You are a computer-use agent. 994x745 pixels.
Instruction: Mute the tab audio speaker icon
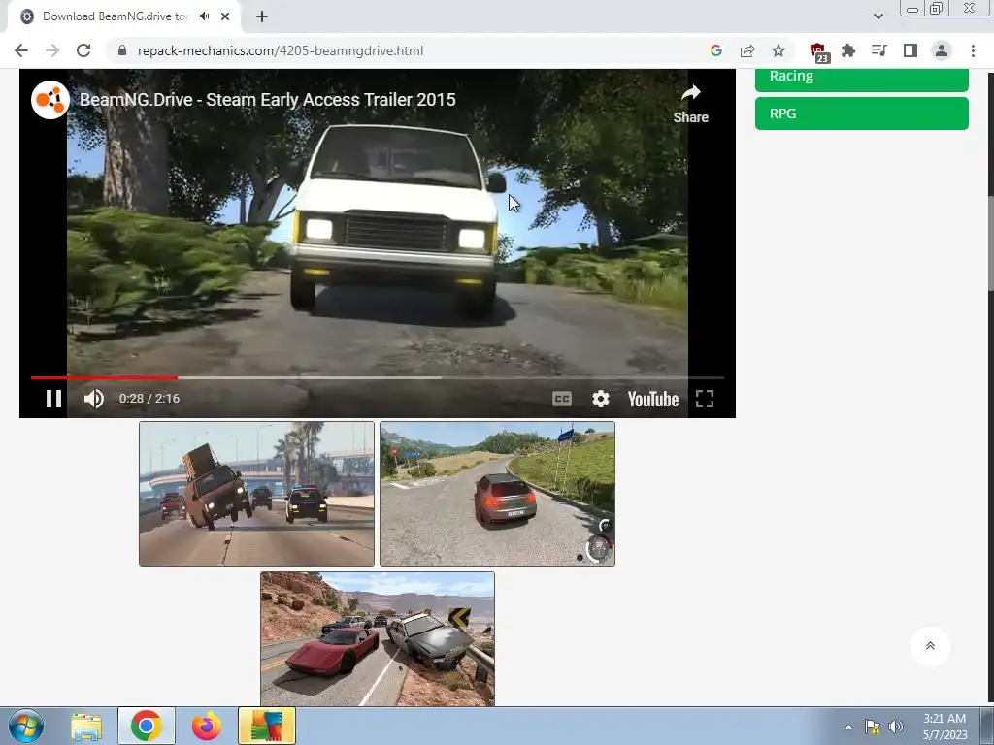[204, 16]
